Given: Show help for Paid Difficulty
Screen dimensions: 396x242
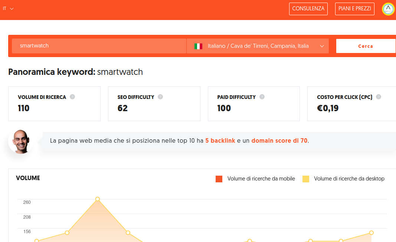Looking at the screenshot, I should [262, 97].
